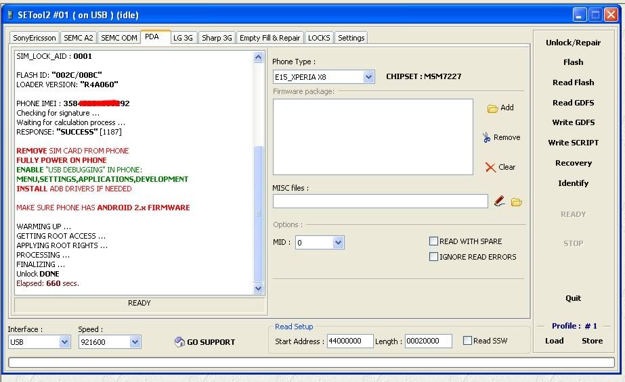This screenshot has height=382, width=625.
Task: Enable READ WITH SPARE checkbox
Action: pyautogui.click(x=433, y=241)
